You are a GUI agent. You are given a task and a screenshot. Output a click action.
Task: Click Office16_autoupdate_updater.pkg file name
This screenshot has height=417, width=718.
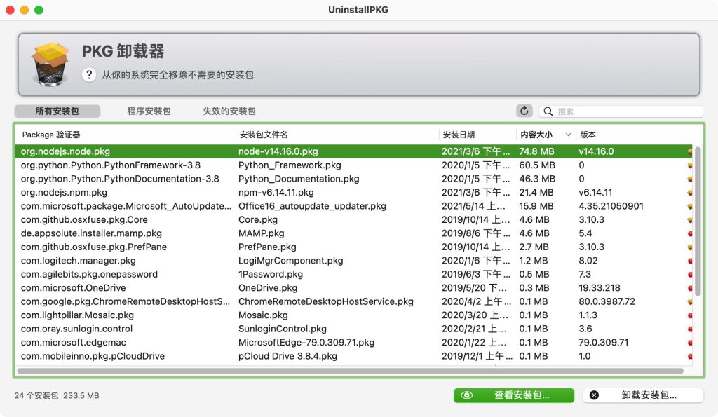(x=312, y=206)
